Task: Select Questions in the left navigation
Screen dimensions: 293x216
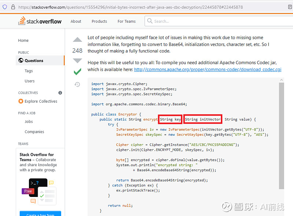Action: pyautogui.click(x=34, y=61)
